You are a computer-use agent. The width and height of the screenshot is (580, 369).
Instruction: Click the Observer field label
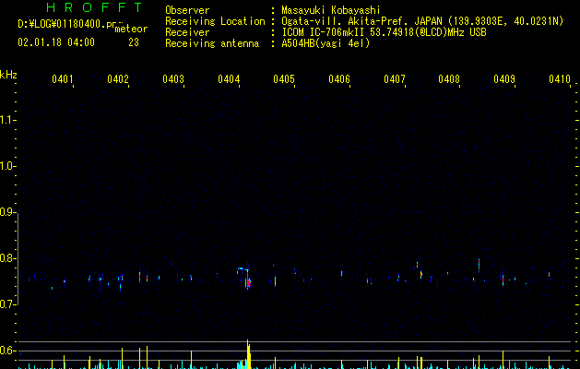coord(187,10)
